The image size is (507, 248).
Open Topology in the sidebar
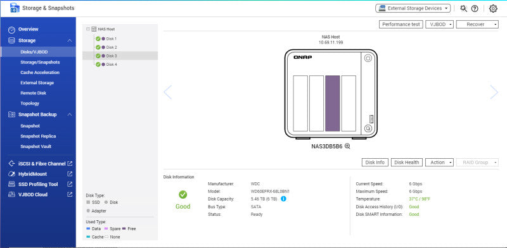pyautogui.click(x=30, y=103)
